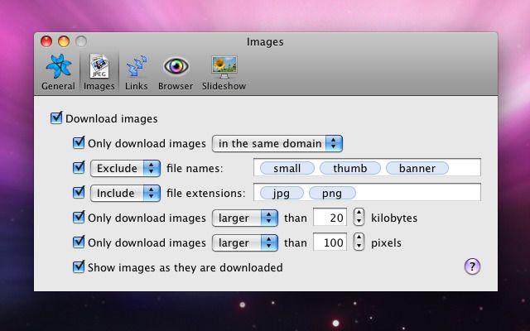Open the Slideshow preferences pane
Viewport: 530px width, 331px height.
tap(224, 72)
